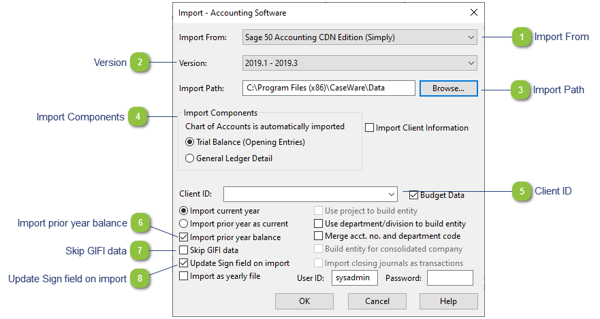Click the Browse... button
This screenshot has width=600, height=319.
449,88
